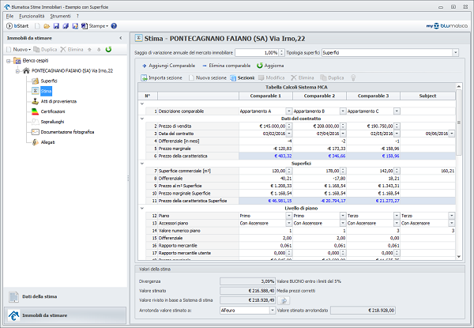Click the Sistema di stima edit icon
This screenshot has width=474, height=328.
(282, 300)
